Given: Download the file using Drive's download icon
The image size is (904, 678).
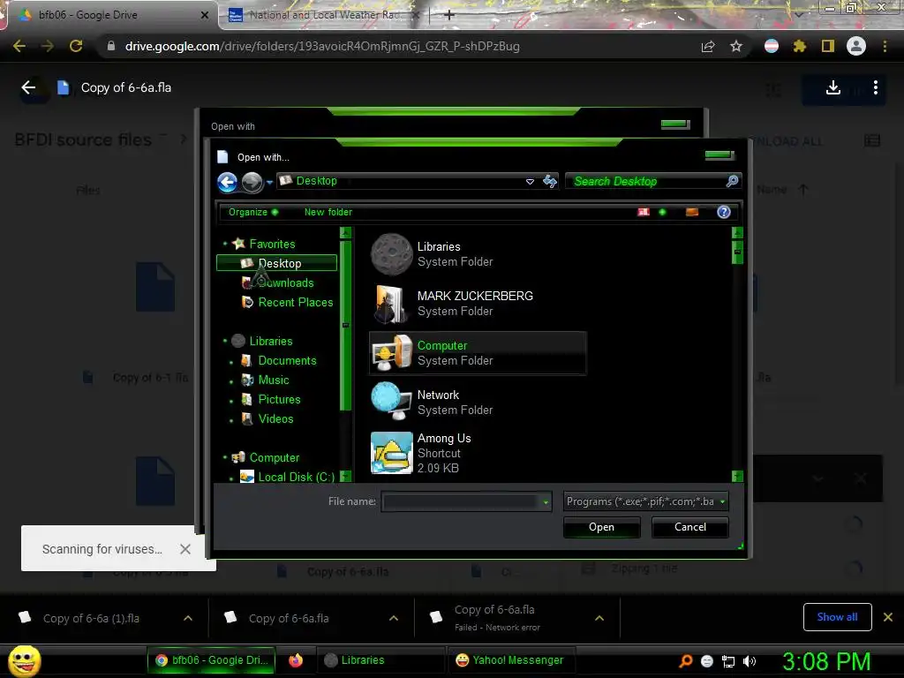Looking at the screenshot, I should (x=833, y=87).
